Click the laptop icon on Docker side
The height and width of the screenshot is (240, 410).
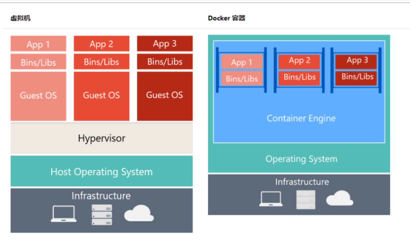[x=271, y=199]
